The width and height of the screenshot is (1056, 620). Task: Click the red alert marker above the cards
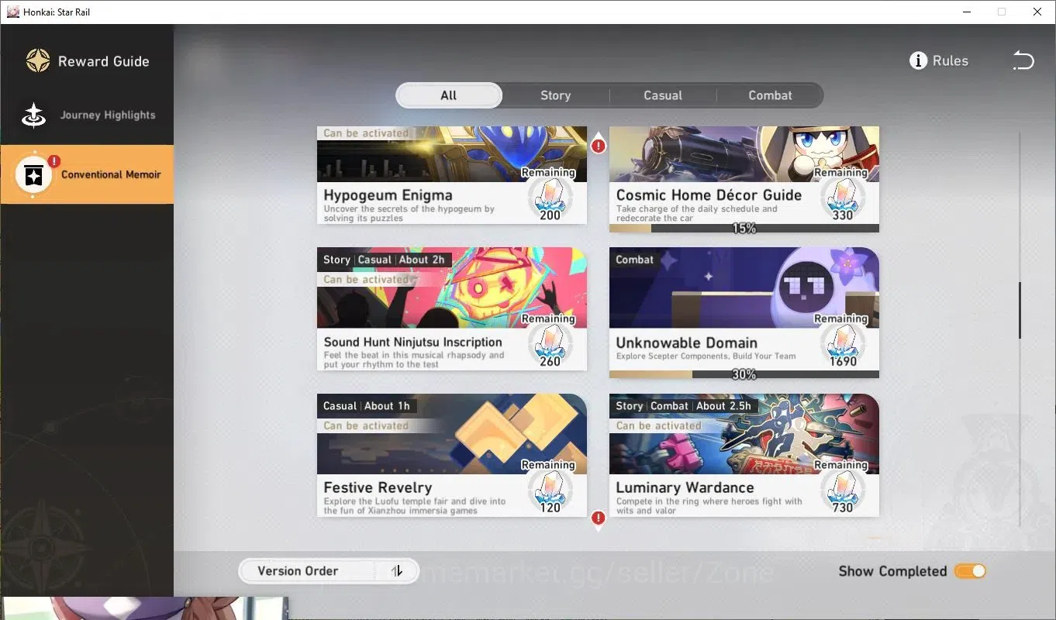point(598,145)
